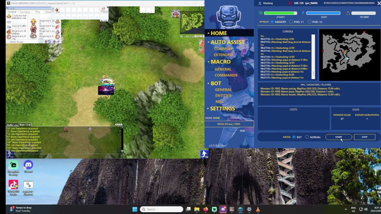381x214 pixels.
Task: Switch to Title tab in Equip window
Action: (x=38, y=12)
